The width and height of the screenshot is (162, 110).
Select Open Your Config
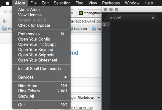[41, 39]
